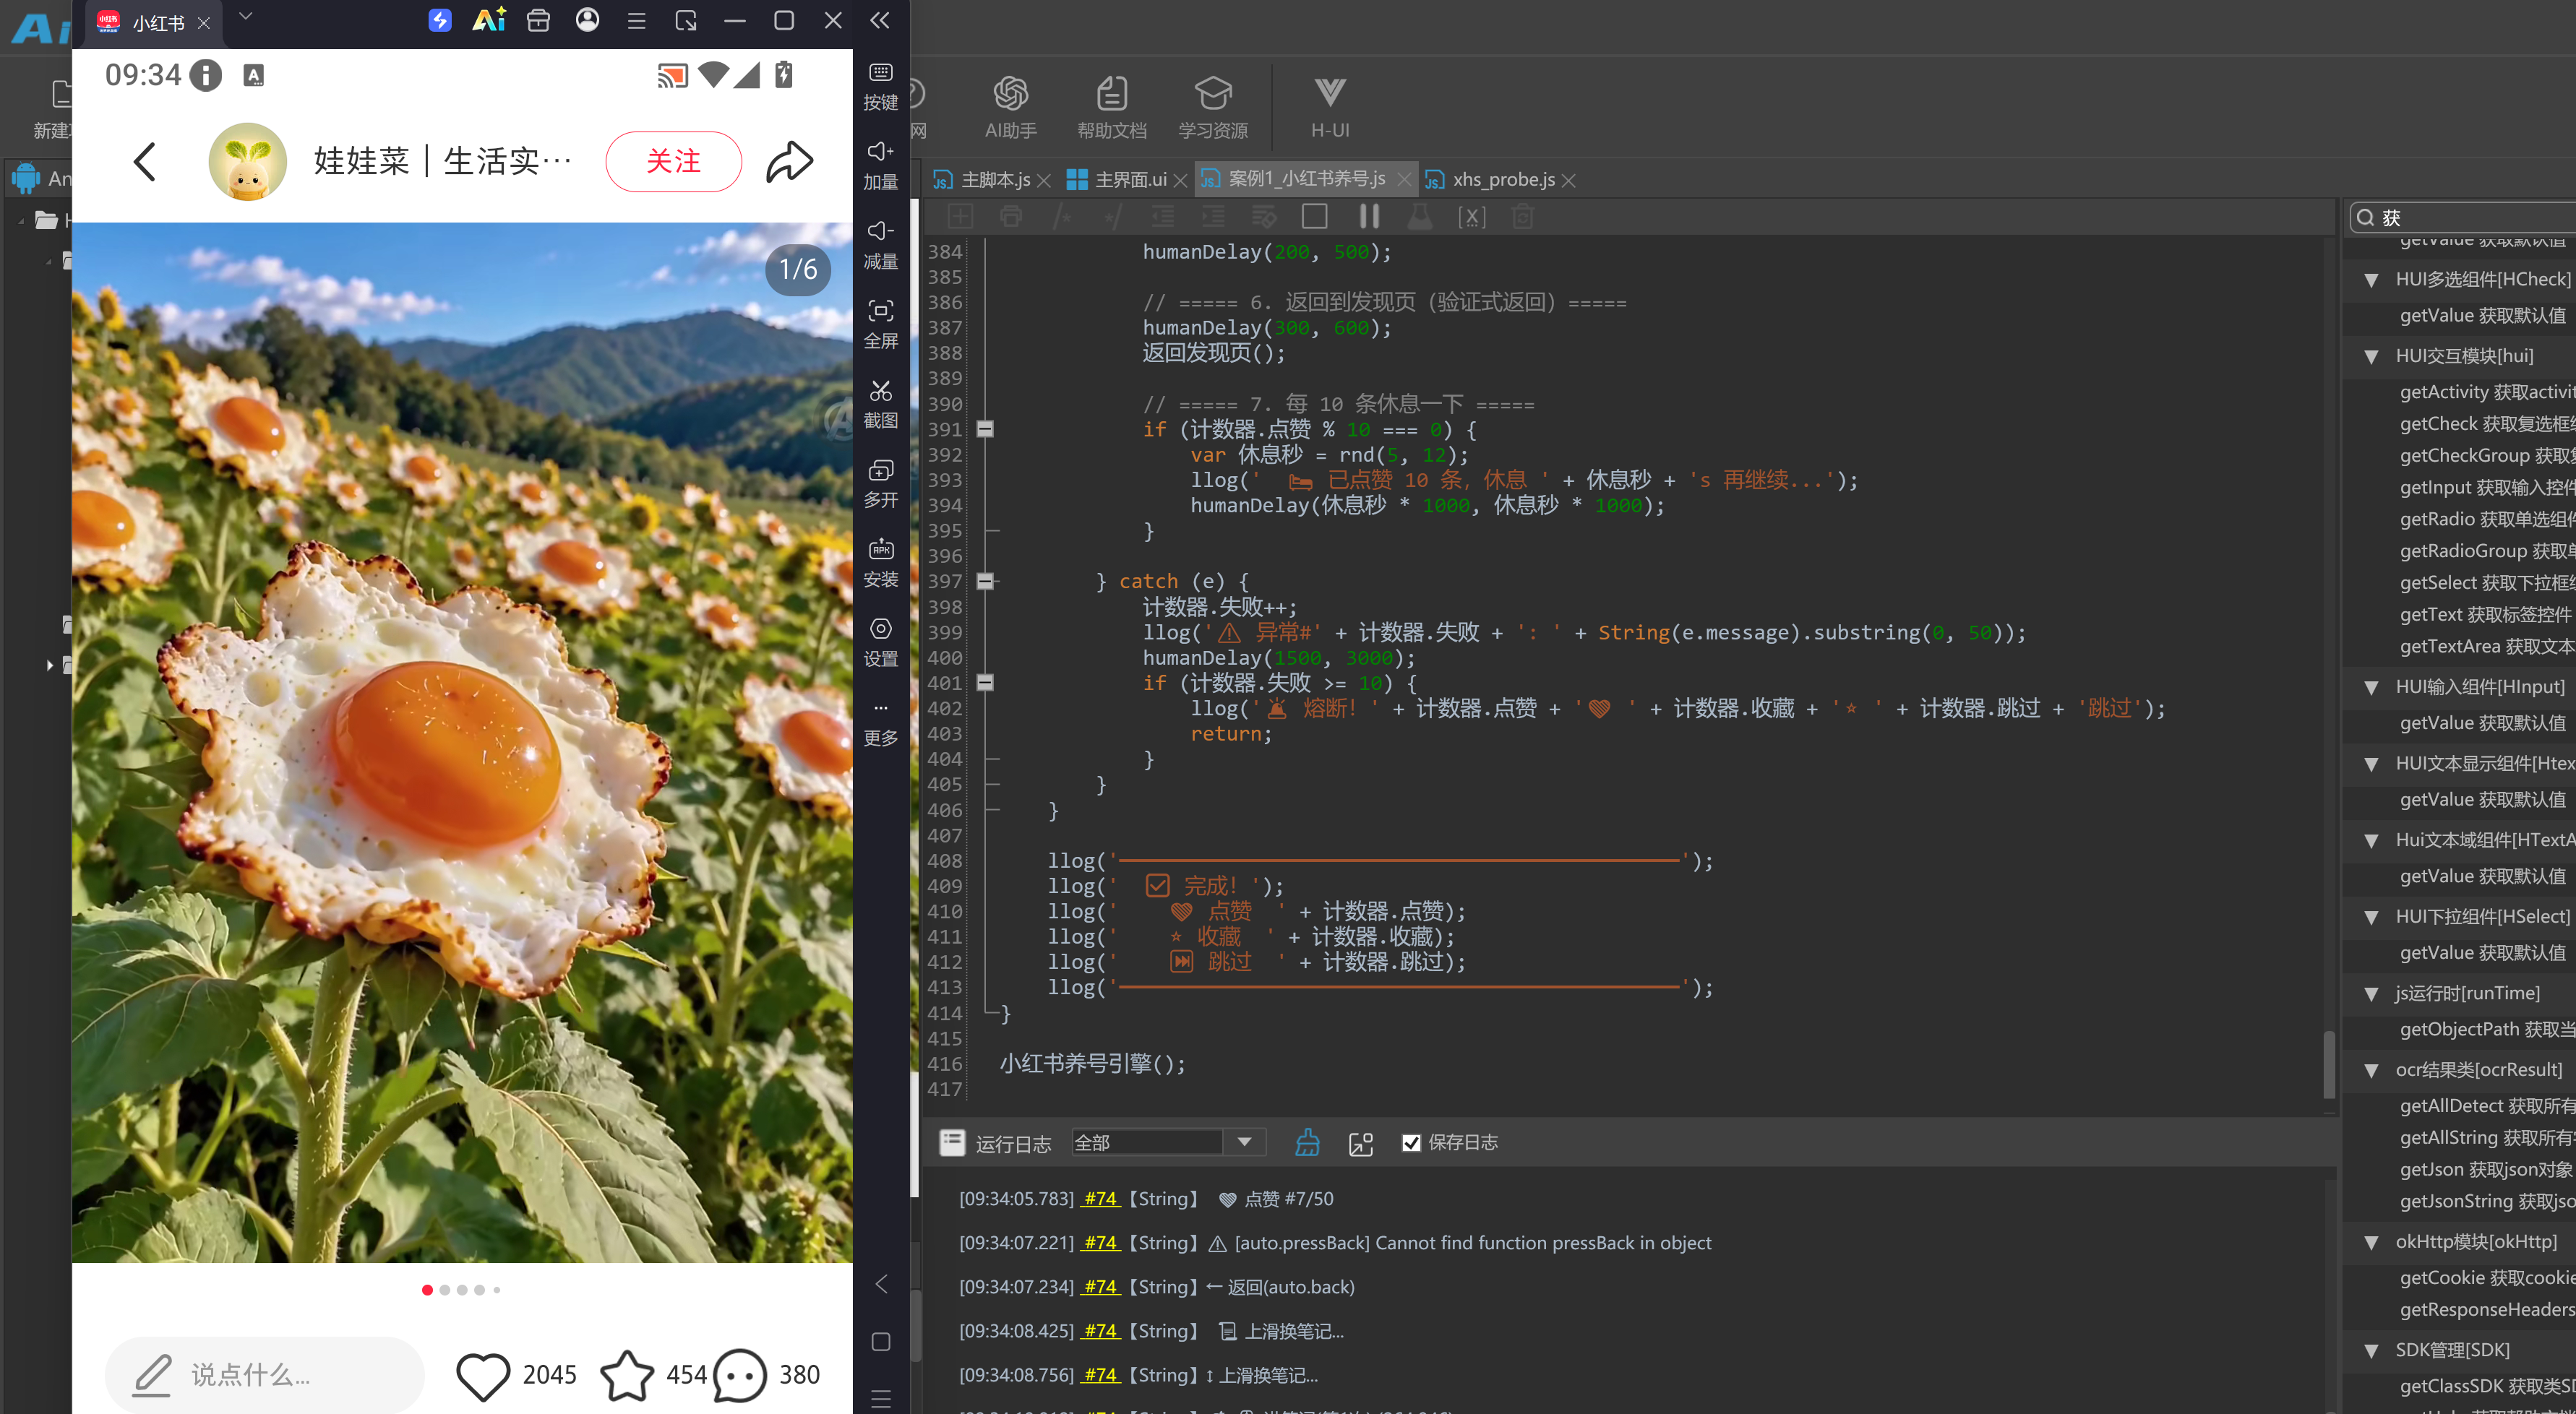This screenshot has width=2576, height=1414.
Task: Click the 安装 APK install icon
Action: [880, 563]
